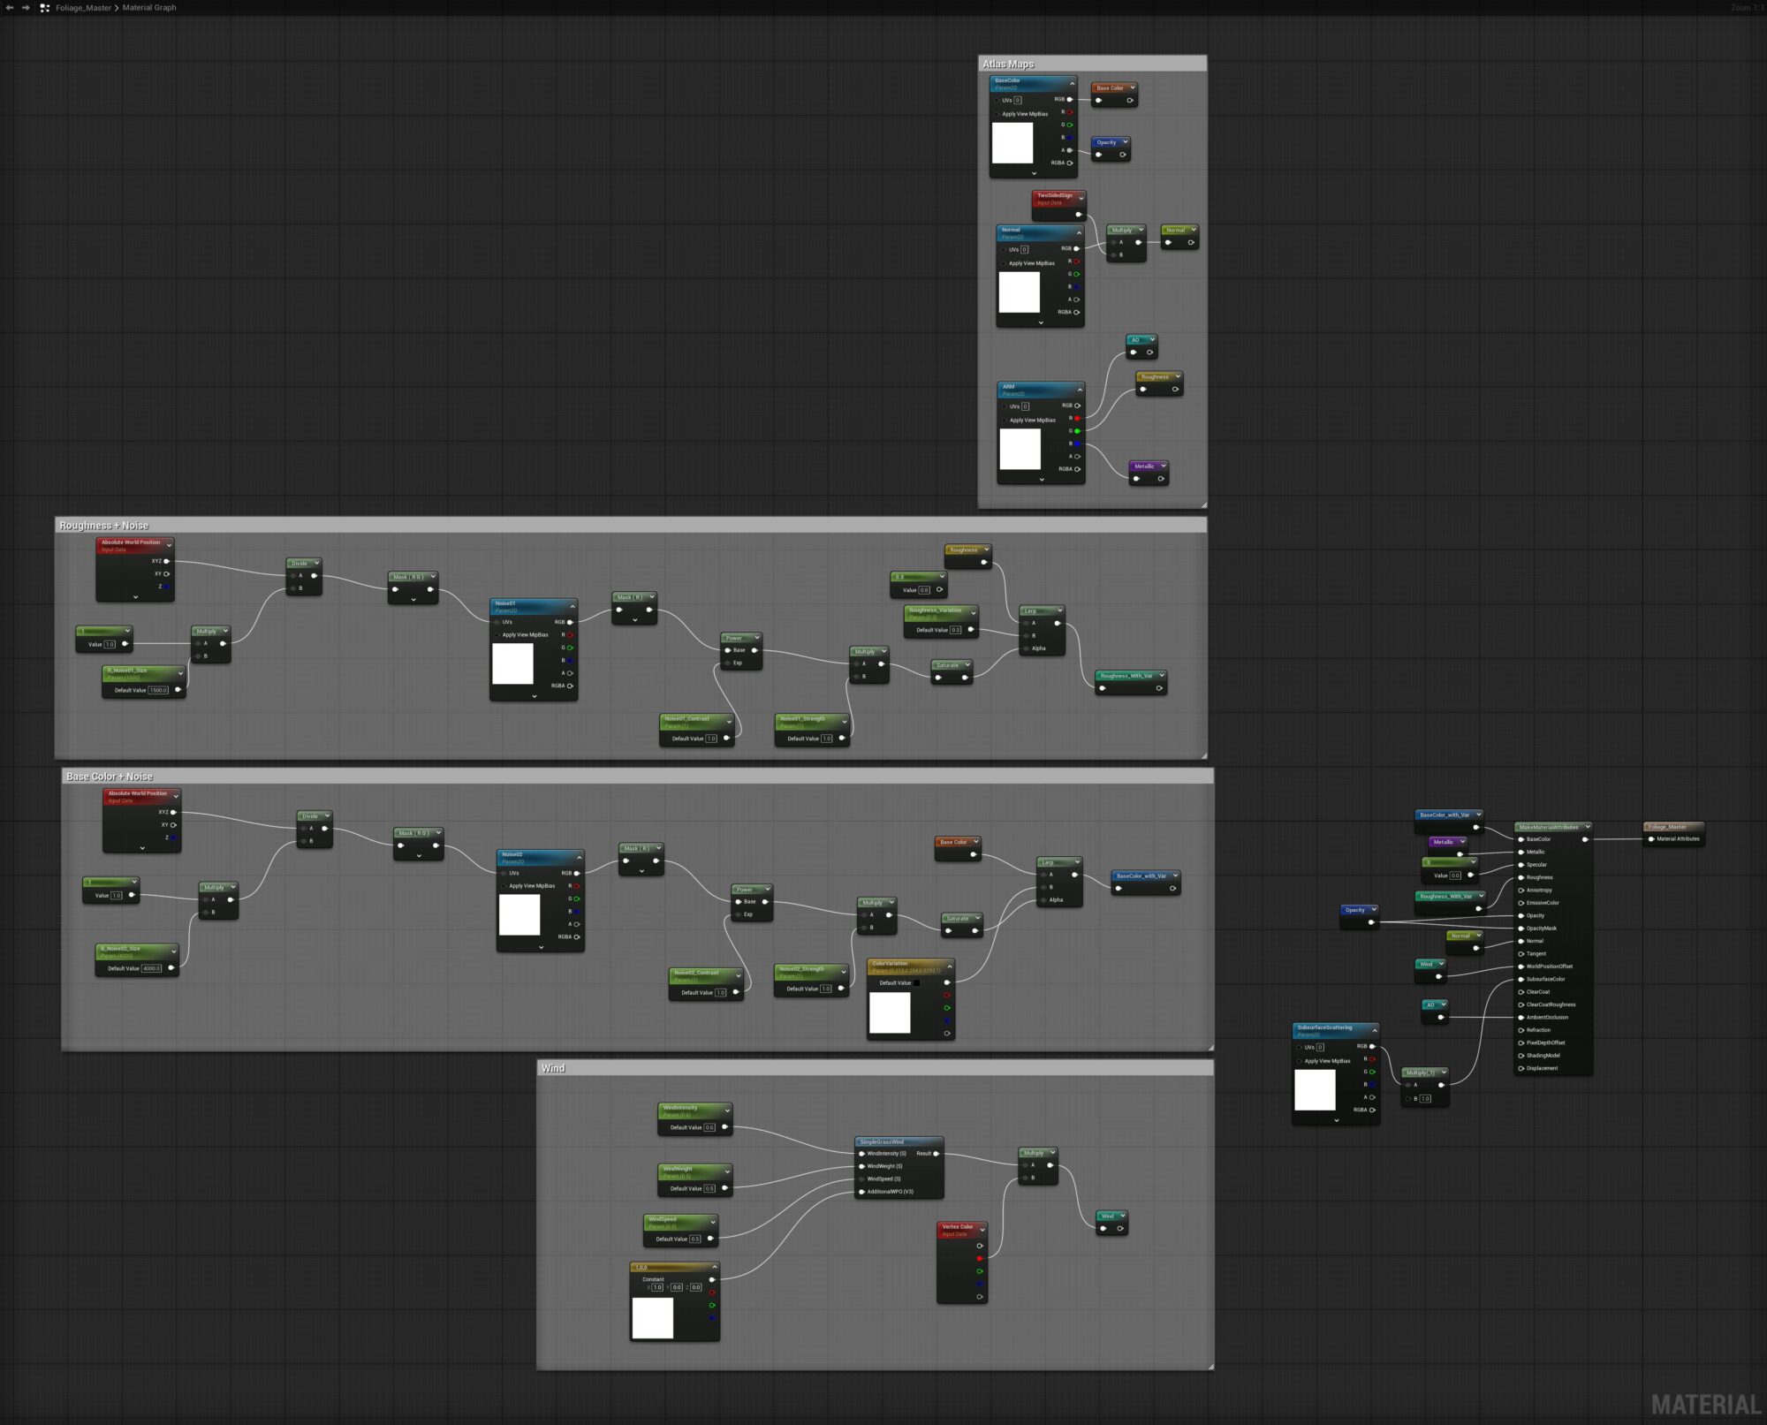The height and width of the screenshot is (1425, 1767).
Task: Expand the Noise02 node with its bottom arrow
Action: [542, 946]
